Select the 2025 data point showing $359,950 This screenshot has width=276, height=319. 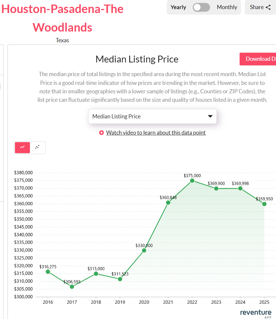264,204
